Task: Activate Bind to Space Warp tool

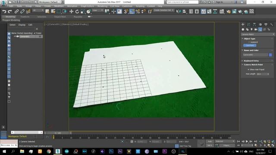Action: (x=28, y=12)
